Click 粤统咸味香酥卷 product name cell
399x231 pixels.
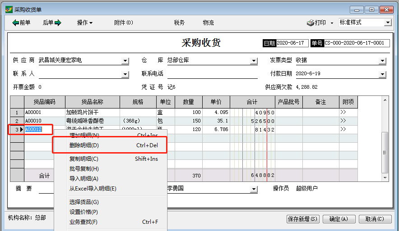pyautogui.click(x=93, y=121)
